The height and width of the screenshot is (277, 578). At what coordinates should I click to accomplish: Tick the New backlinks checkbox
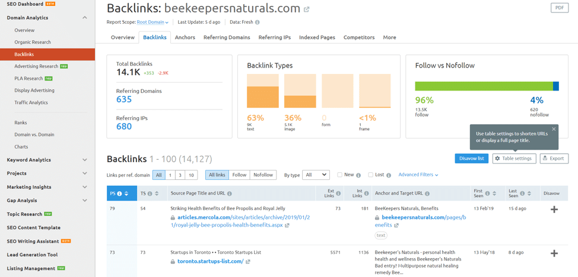pos(339,175)
